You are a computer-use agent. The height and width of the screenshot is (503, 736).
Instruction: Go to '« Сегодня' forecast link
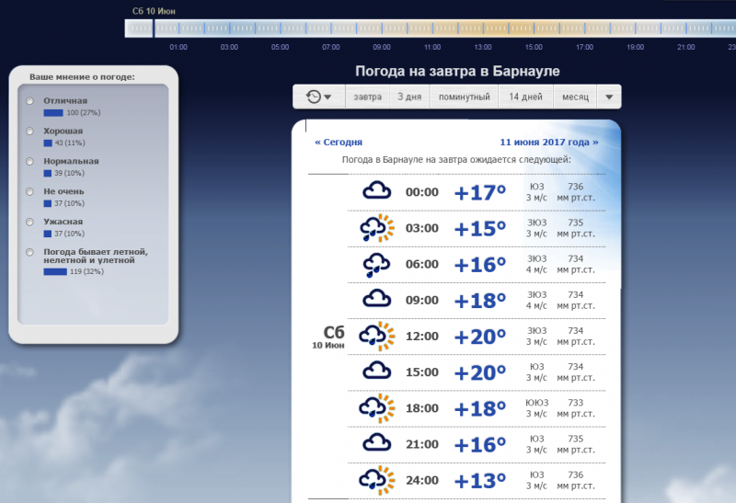[339, 143]
